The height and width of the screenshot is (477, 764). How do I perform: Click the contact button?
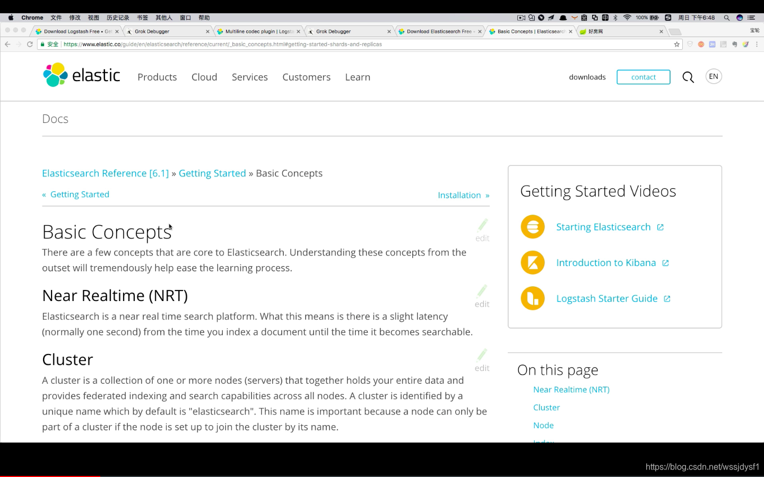644,77
